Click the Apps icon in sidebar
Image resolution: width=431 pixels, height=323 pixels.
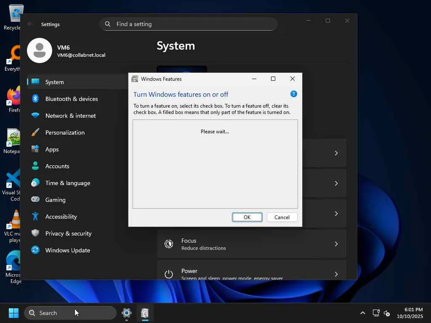(x=35, y=149)
